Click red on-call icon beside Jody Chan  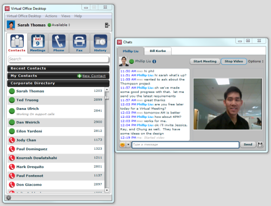coord(12,140)
